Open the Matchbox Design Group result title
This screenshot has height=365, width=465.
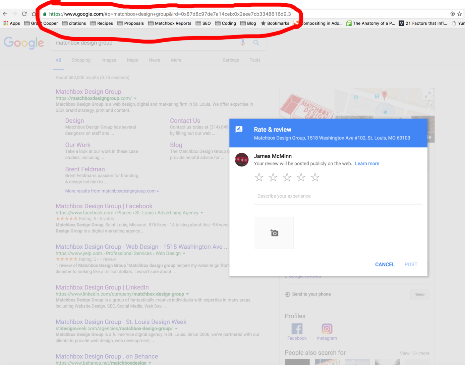click(x=89, y=92)
